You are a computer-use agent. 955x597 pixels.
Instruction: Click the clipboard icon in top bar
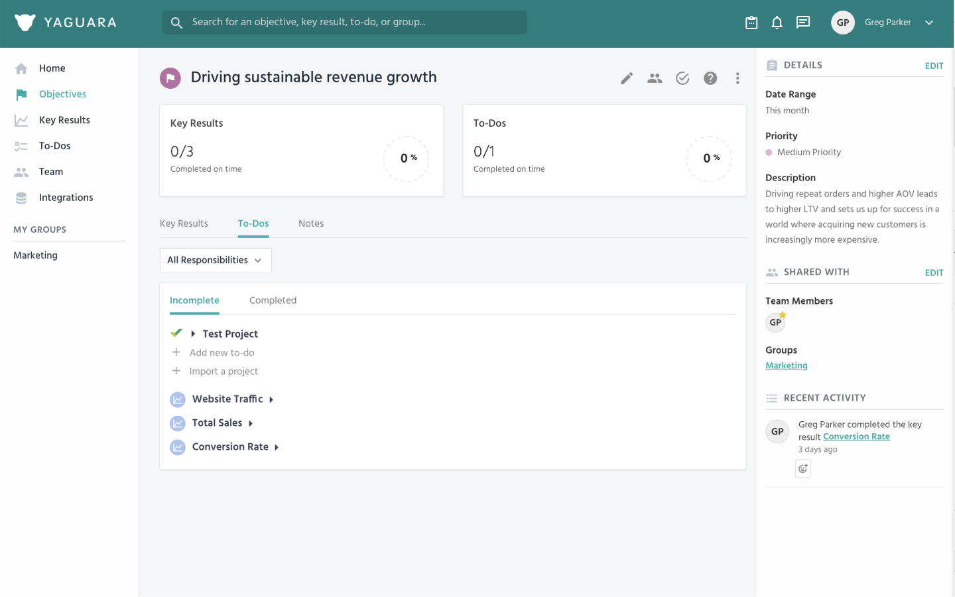point(751,23)
